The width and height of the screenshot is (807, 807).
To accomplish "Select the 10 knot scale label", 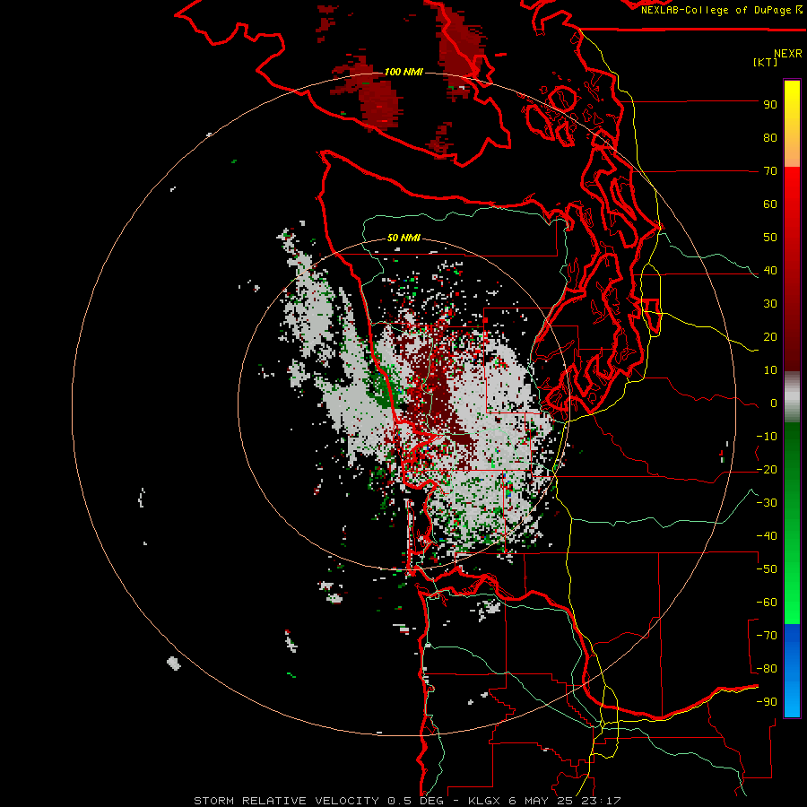I will (770, 370).
